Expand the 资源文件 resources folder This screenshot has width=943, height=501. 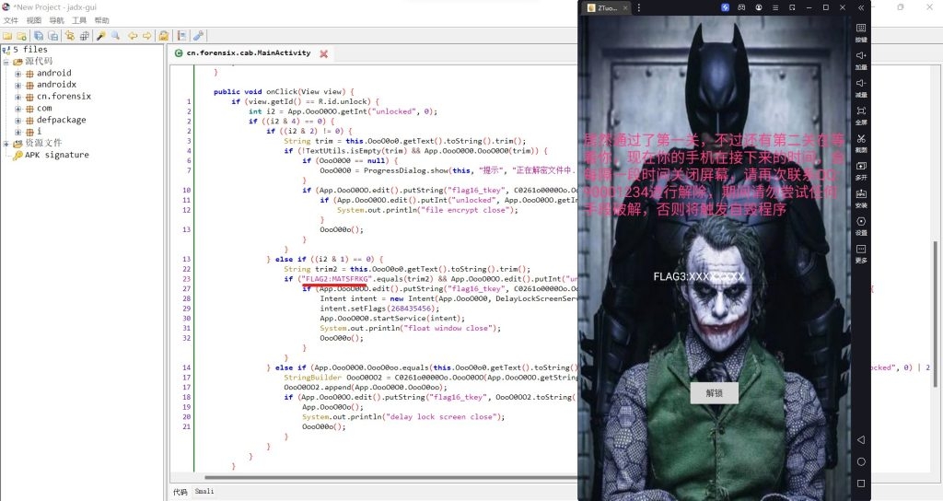pos(6,143)
